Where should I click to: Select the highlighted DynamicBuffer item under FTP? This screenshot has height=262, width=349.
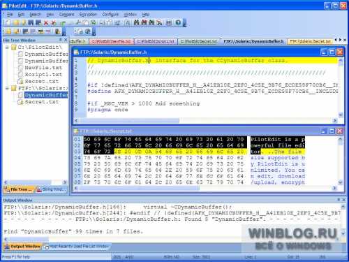[46, 95]
